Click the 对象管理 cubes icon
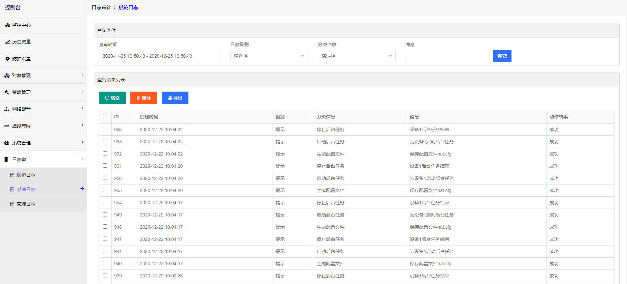 coord(7,75)
